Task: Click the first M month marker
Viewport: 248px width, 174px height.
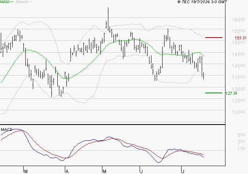Action: (x=26, y=172)
